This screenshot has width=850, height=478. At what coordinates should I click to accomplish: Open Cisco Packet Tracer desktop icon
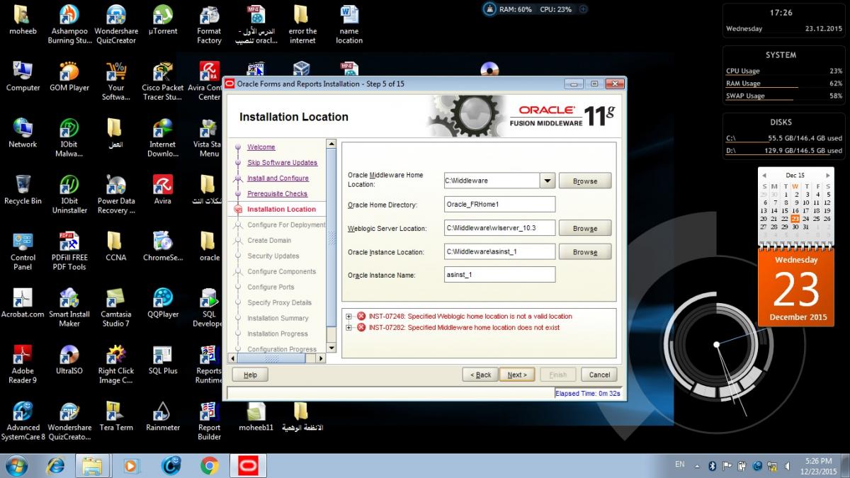coord(163,72)
